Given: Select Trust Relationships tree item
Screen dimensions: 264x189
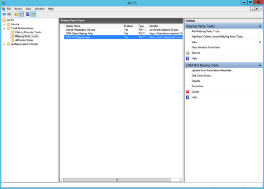Looking at the screenshot, I should (x=22, y=28).
